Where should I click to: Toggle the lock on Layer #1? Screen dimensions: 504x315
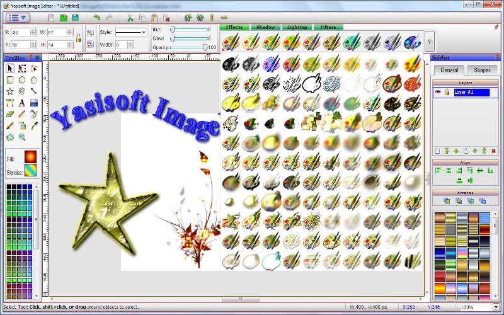(447, 92)
